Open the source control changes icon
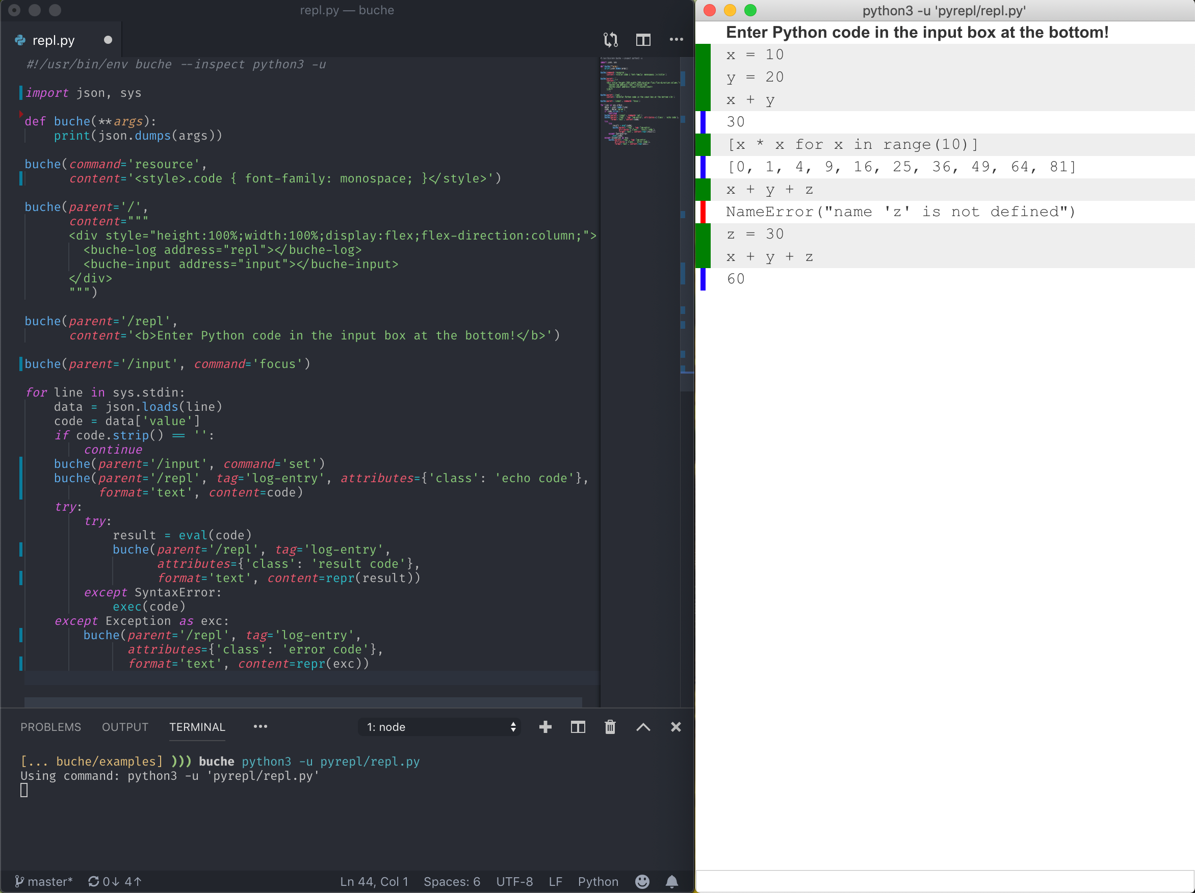 click(x=610, y=39)
